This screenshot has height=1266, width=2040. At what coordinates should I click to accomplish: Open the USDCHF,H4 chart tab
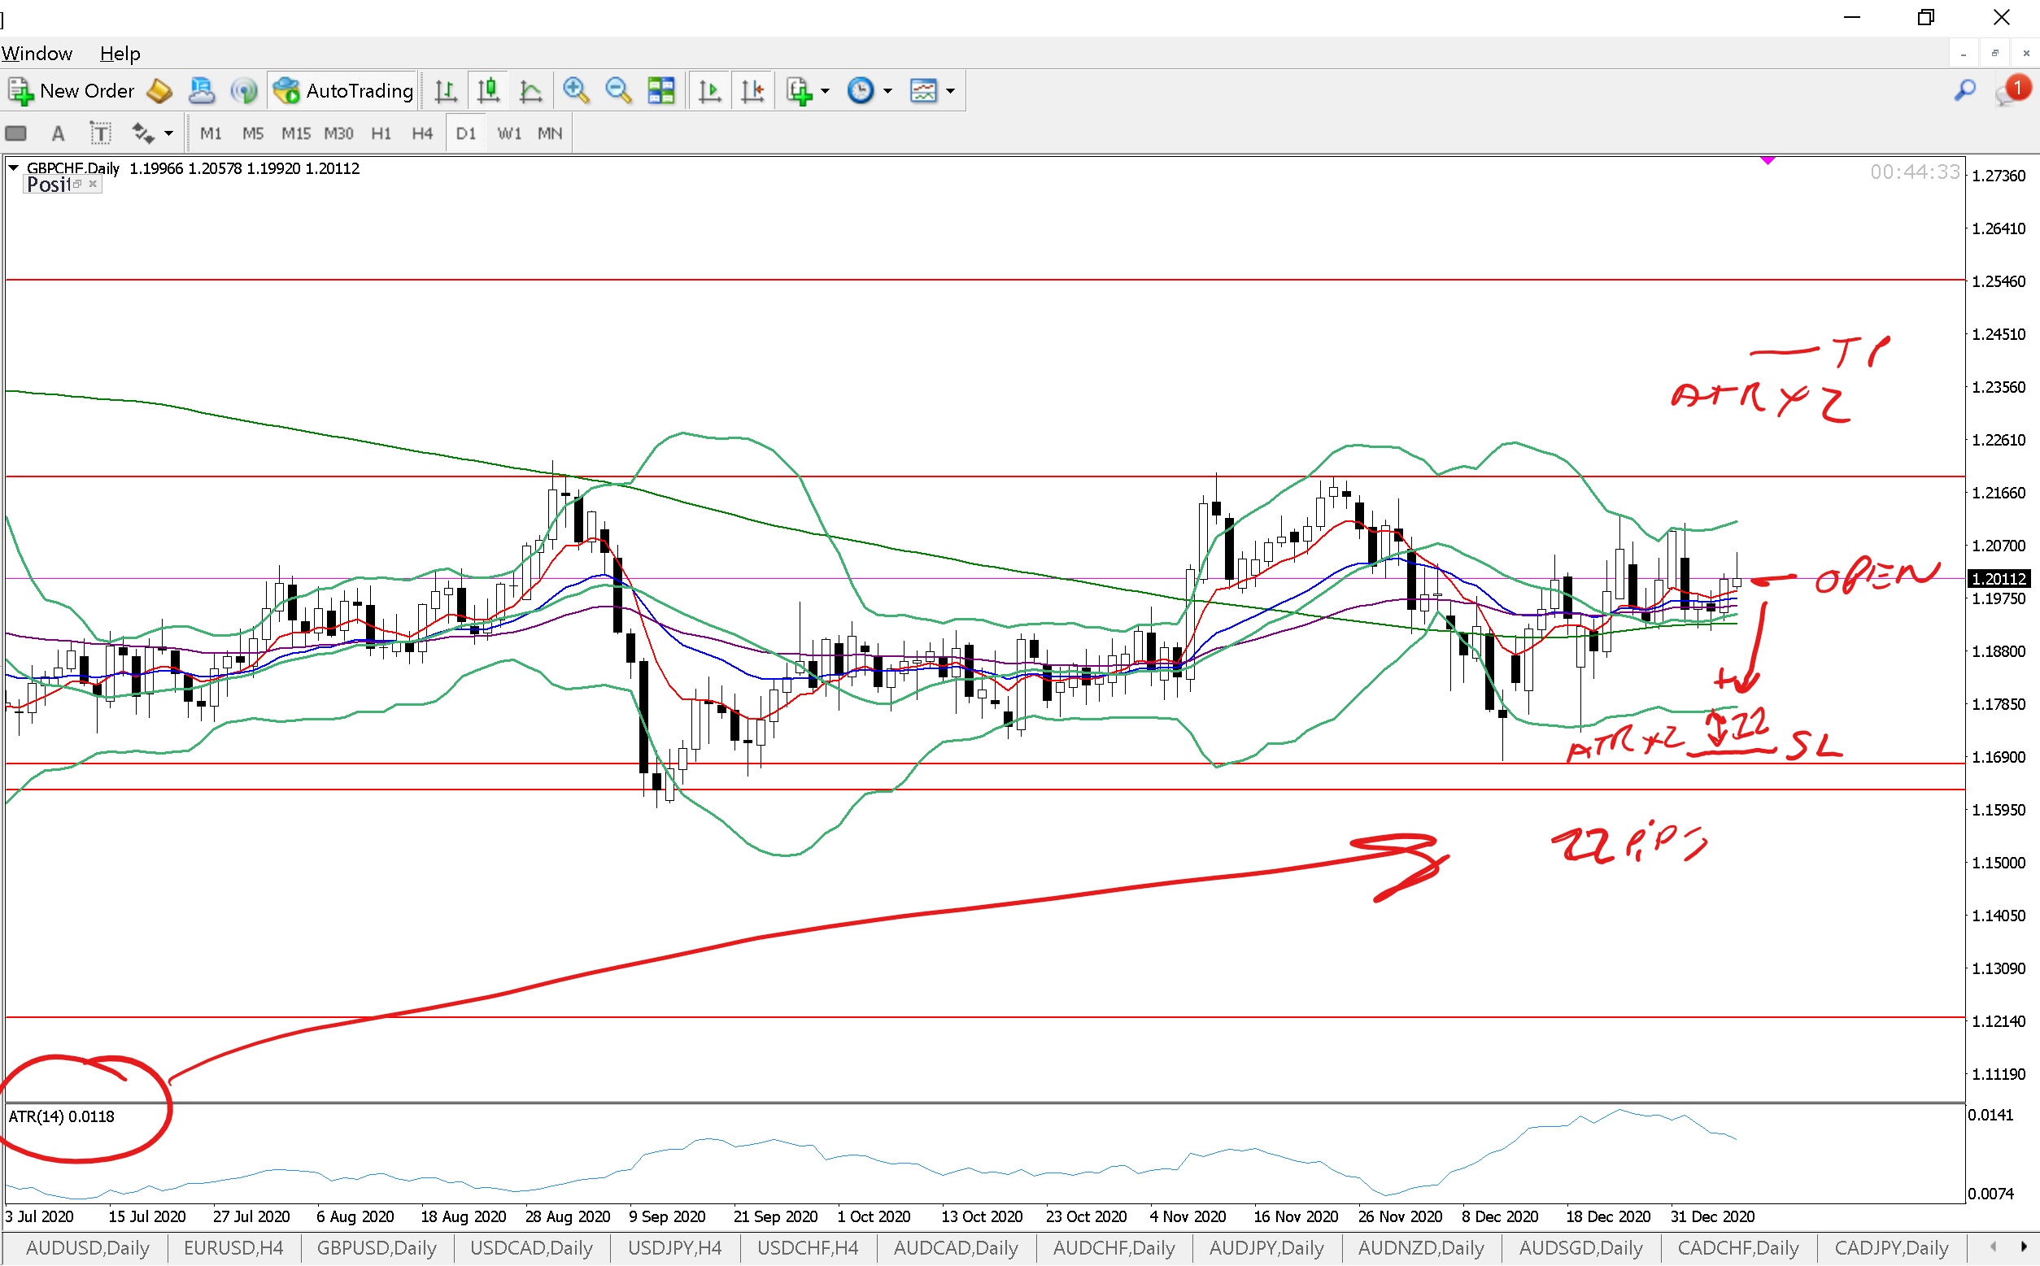[x=809, y=1247]
